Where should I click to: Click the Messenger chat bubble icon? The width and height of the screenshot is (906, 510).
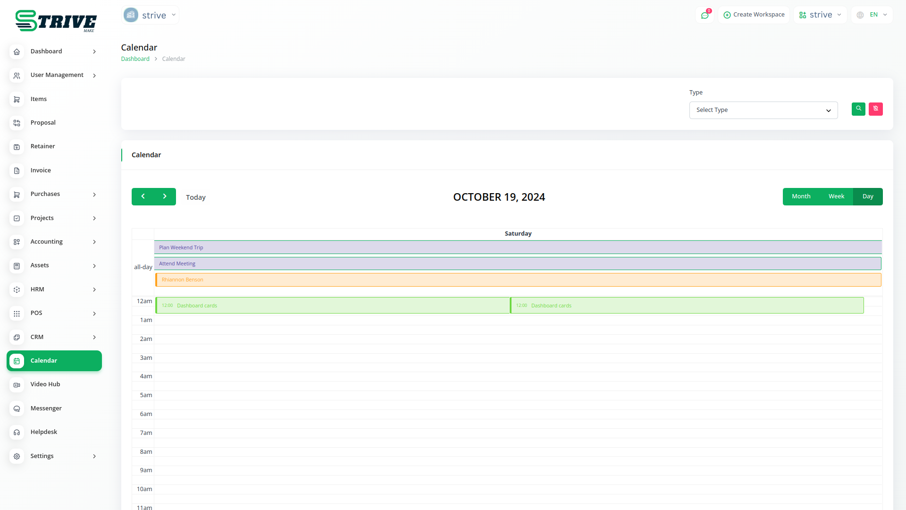point(17,408)
